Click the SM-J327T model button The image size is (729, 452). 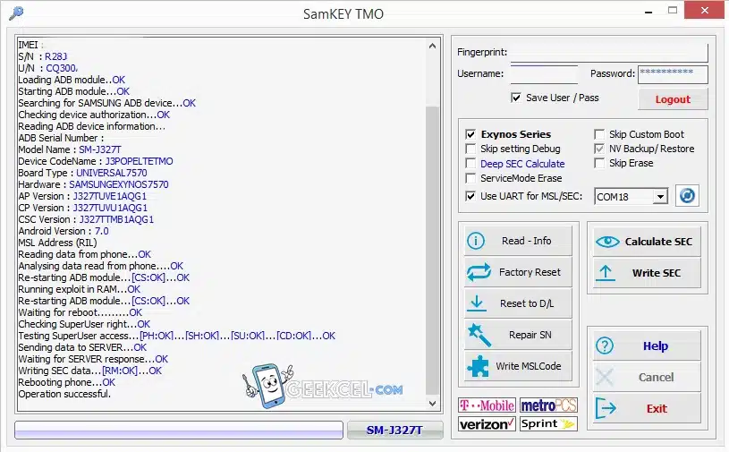point(394,431)
